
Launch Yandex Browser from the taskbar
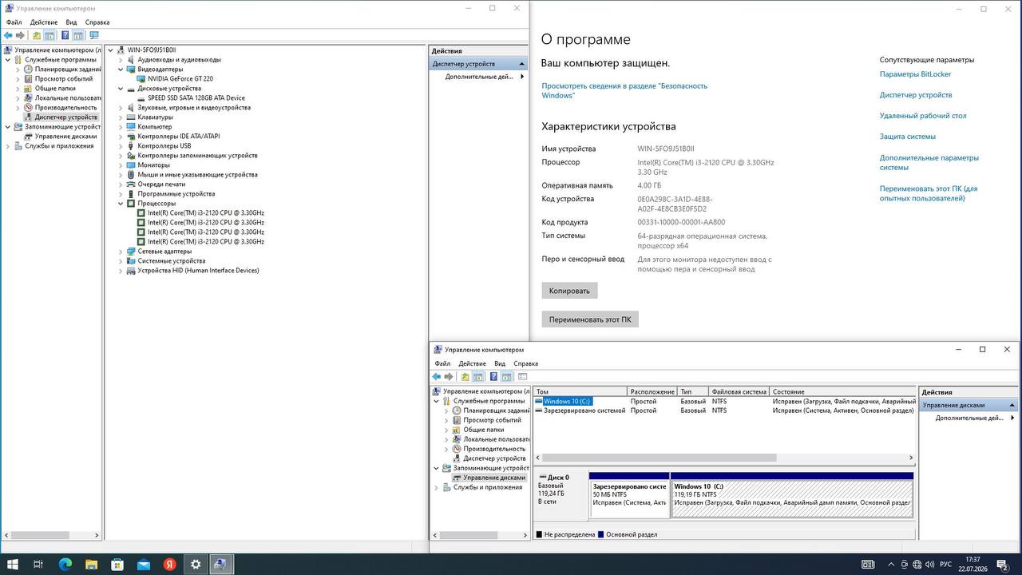click(x=169, y=565)
